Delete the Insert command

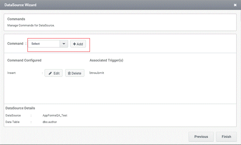pos(75,73)
